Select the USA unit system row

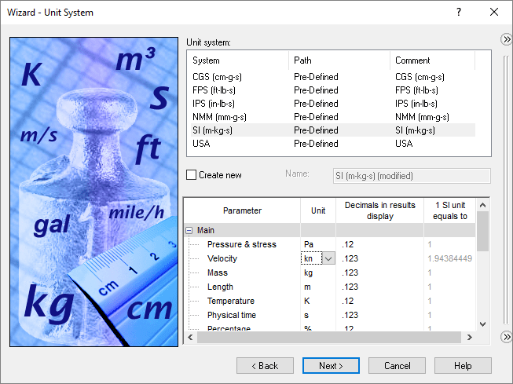coord(203,144)
